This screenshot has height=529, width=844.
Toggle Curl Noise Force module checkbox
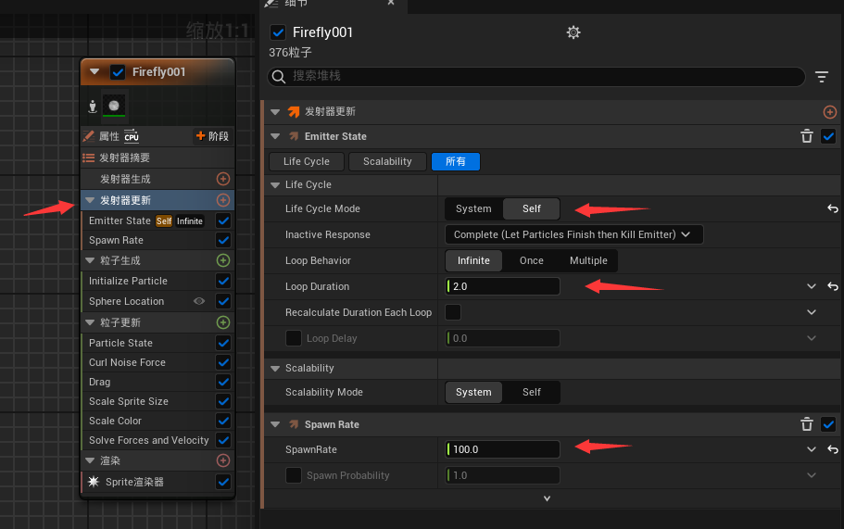click(x=223, y=362)
